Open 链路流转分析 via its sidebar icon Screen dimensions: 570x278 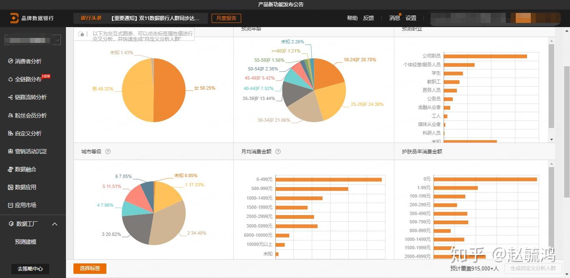tap(11, 97)
